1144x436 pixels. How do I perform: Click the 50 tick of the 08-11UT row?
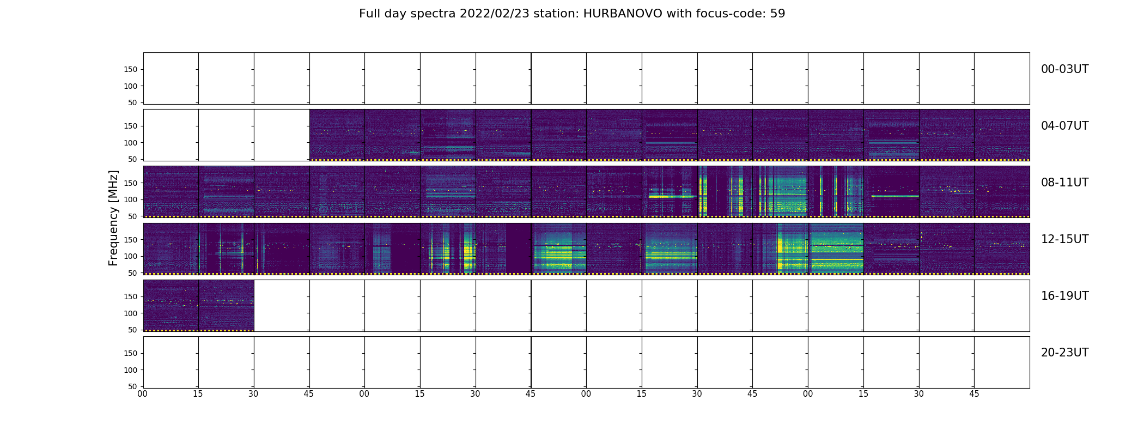coord(133,216)
